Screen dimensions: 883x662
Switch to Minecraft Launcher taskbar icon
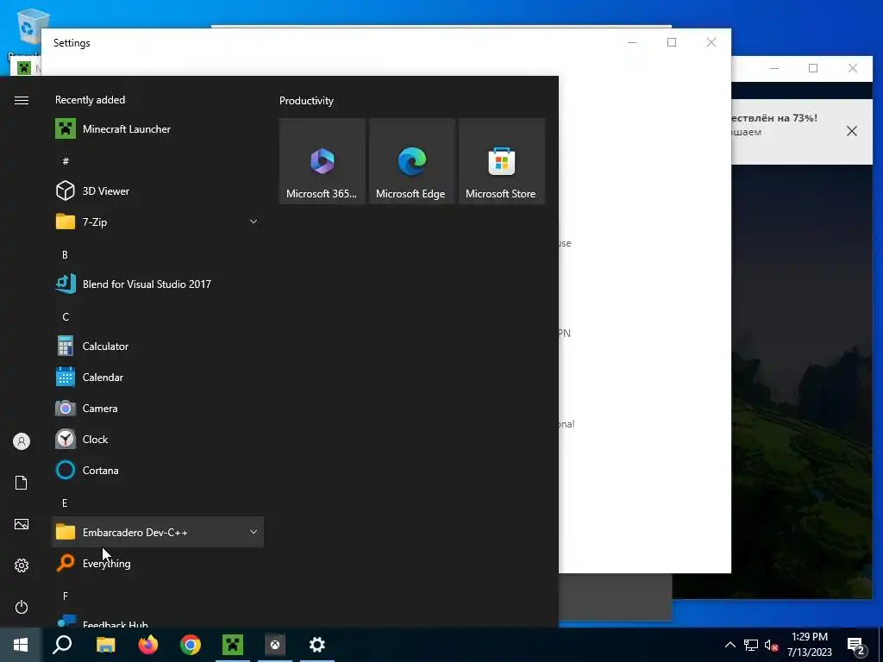click(233, 645)
